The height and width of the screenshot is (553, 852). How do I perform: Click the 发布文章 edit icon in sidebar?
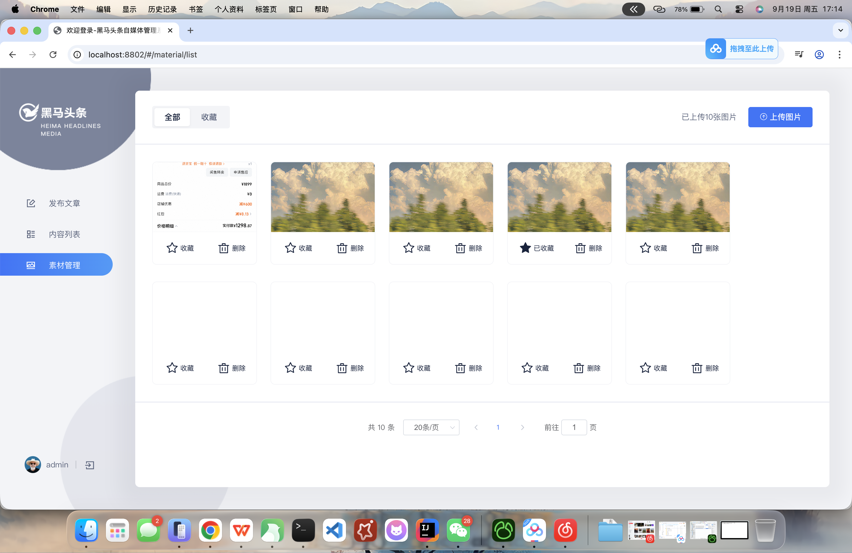31,203
